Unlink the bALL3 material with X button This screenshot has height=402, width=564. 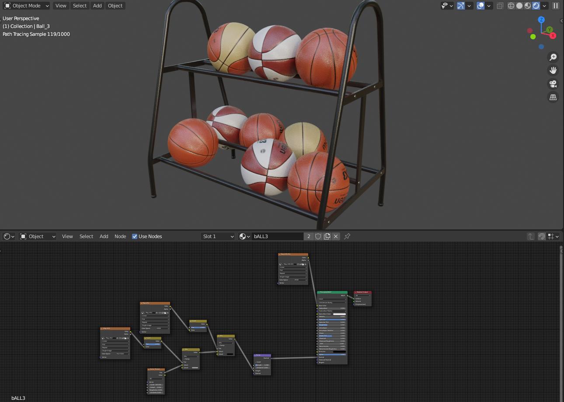(336, 236)
